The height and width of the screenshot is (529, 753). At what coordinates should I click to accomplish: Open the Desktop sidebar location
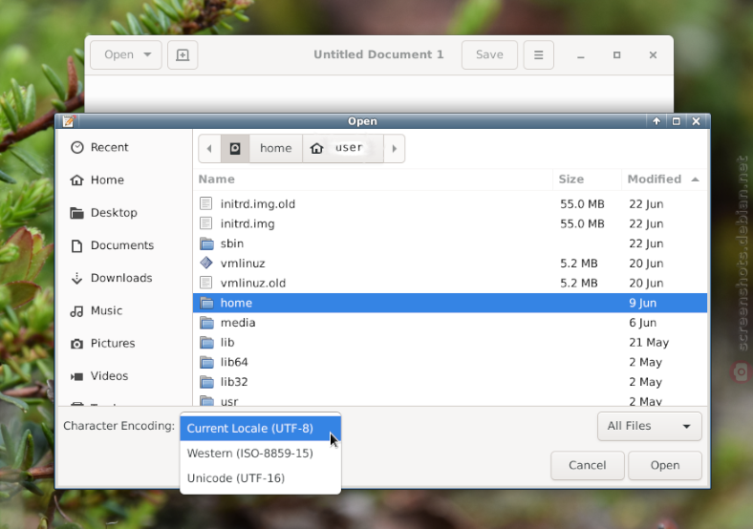pos(124,213)
